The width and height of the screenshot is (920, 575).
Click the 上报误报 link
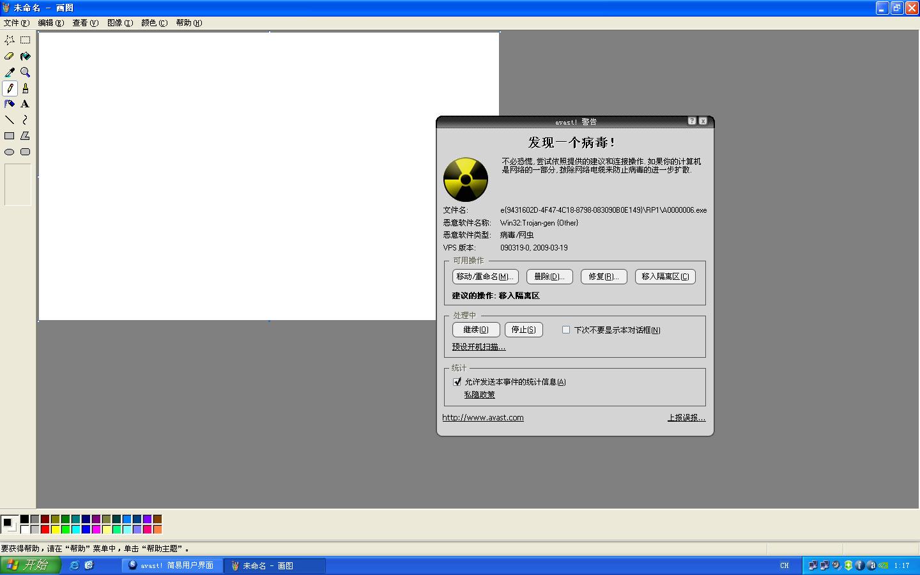pos(687,418)
